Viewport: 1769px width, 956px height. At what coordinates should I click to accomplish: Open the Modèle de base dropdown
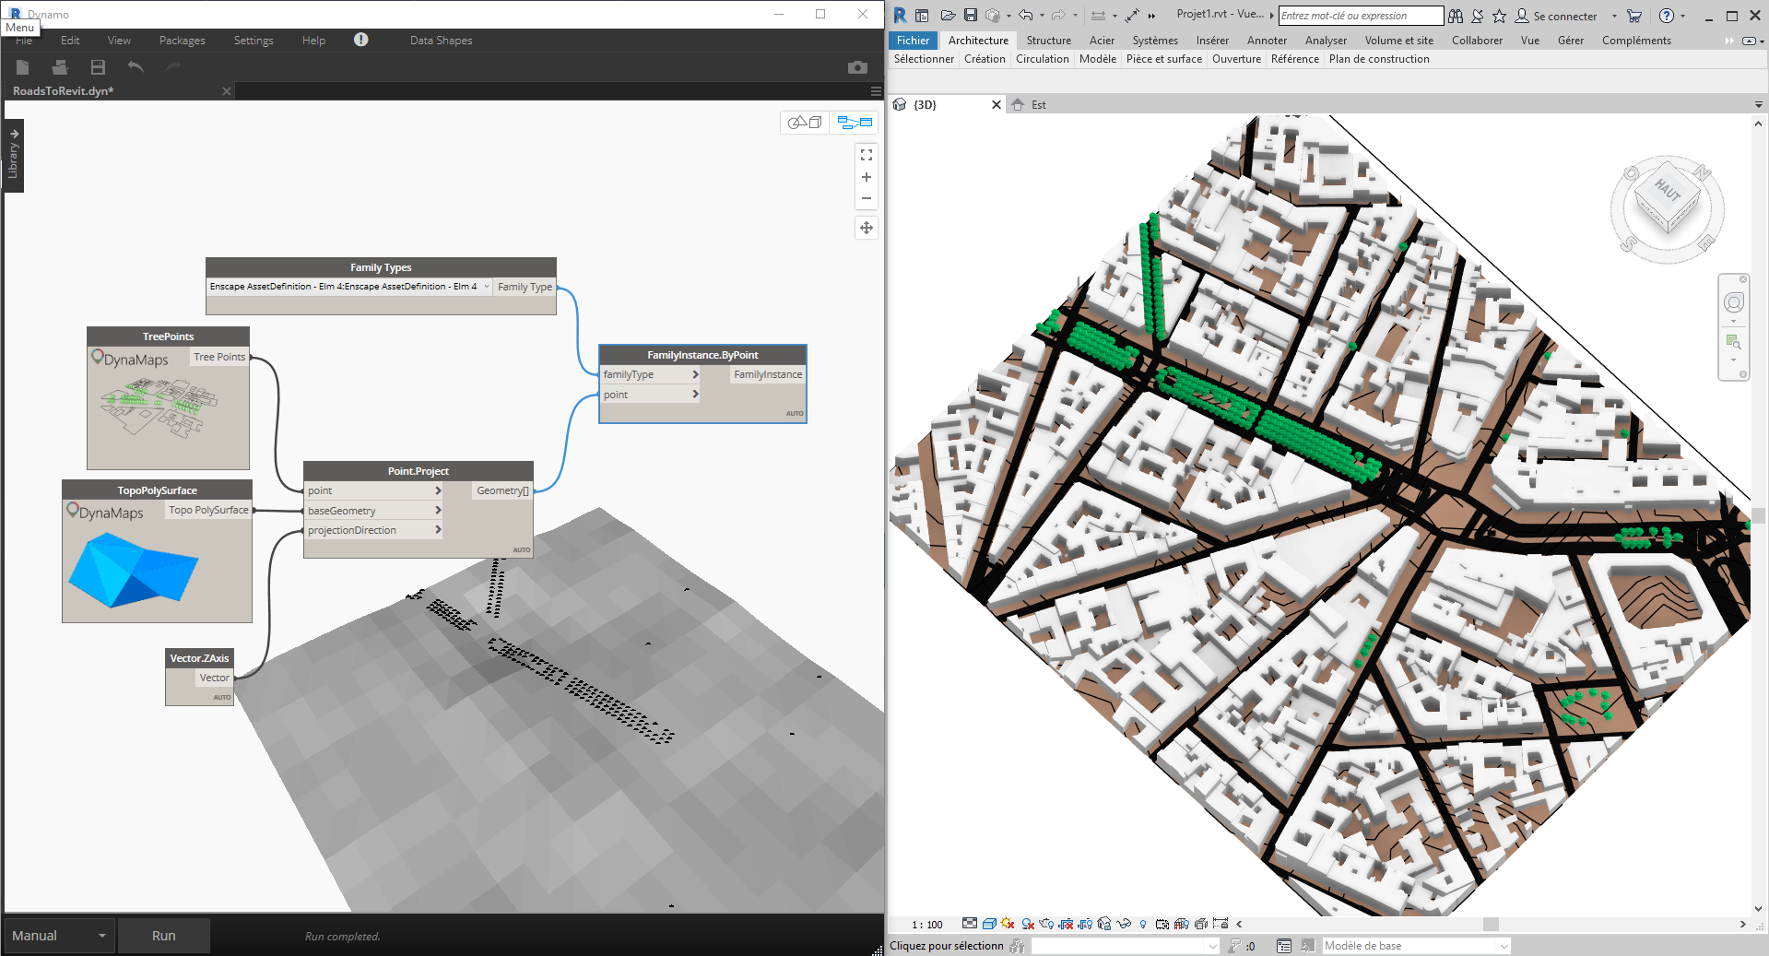click(x=1504, y=946)
